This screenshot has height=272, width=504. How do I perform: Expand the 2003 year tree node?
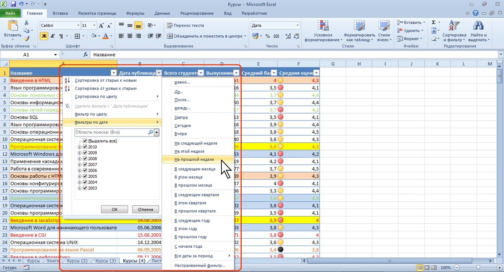(x=80, y=188)
